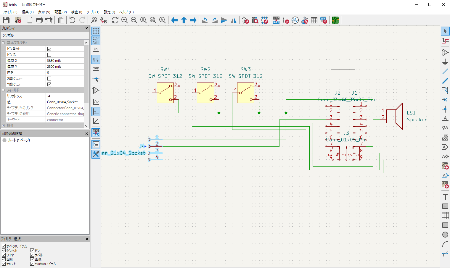Toggle the ワイヤー filter checkbox
450x268 pixels.
click(4, 255)
